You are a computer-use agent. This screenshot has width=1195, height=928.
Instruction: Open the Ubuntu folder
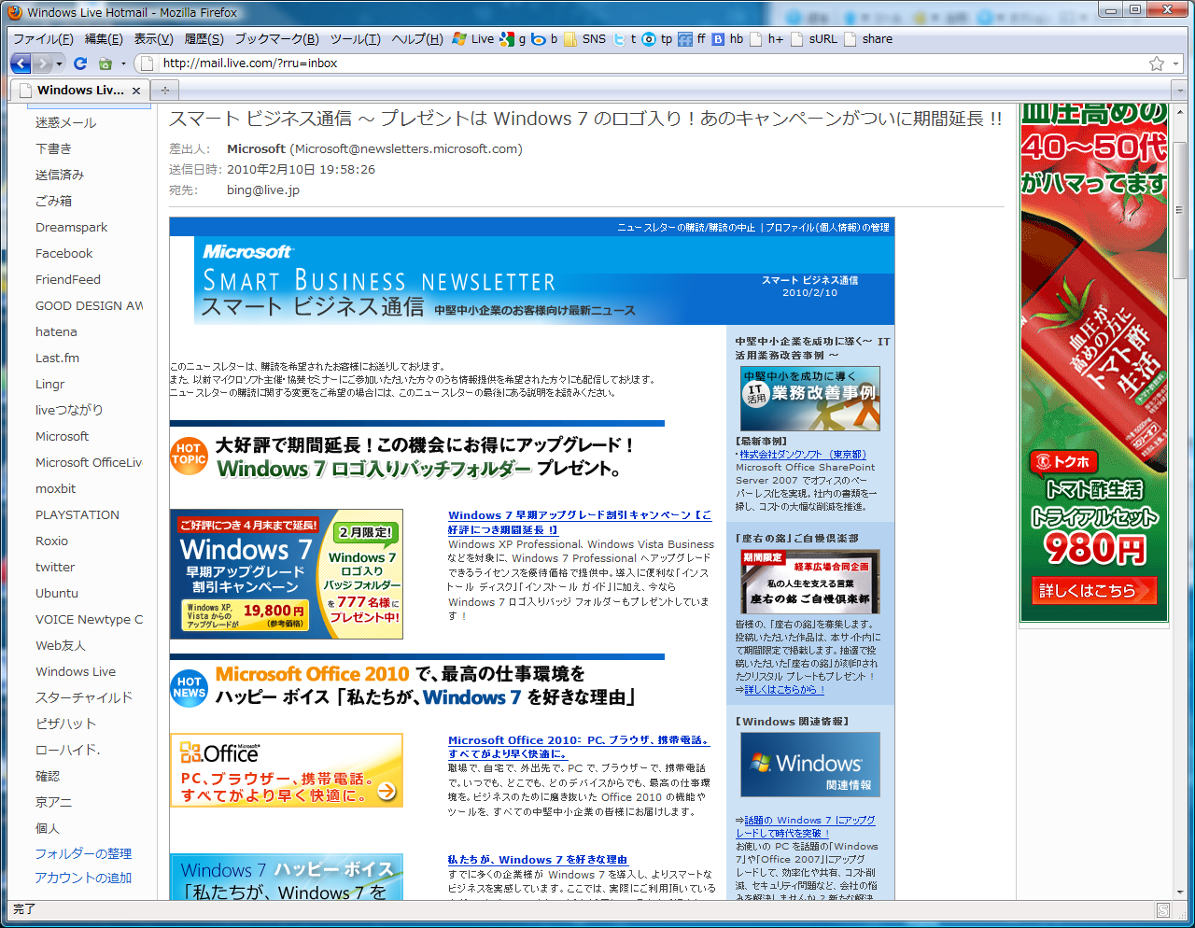coord(57,593)
